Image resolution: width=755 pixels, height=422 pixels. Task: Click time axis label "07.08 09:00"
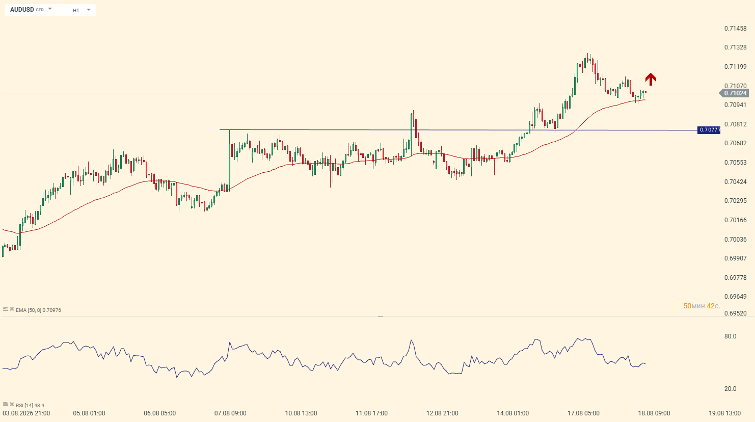tap(230, 413)
